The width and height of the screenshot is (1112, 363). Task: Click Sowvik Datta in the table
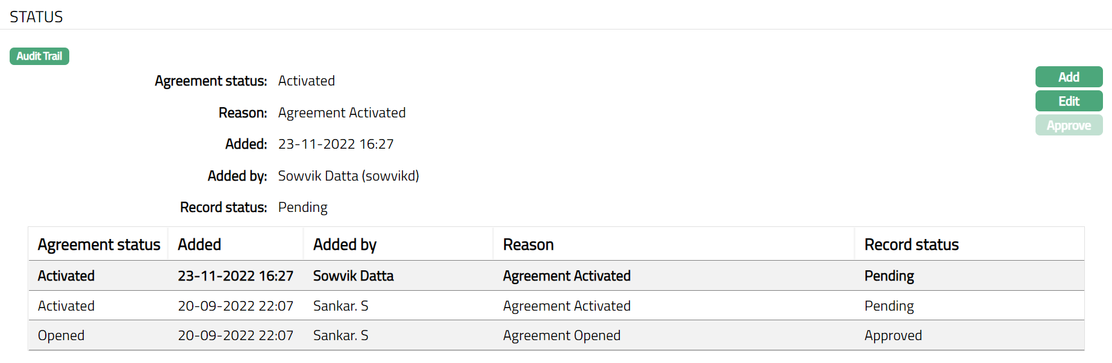point(353,276)
